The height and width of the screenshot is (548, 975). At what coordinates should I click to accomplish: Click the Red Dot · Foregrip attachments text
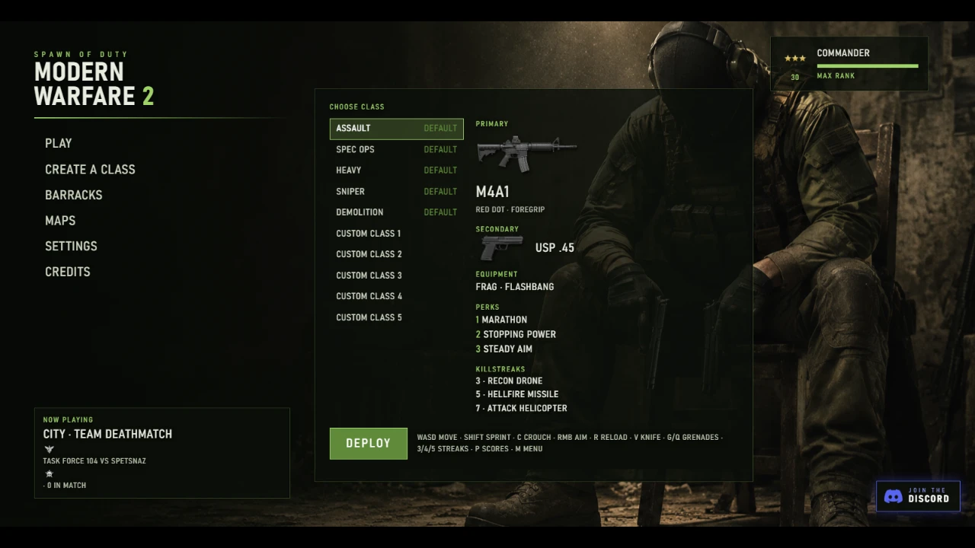point(510,210)
